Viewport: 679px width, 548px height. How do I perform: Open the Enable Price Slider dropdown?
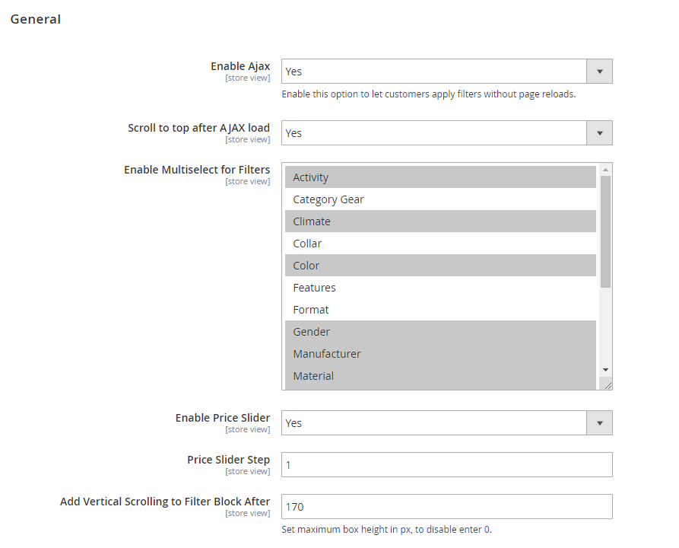446,423
